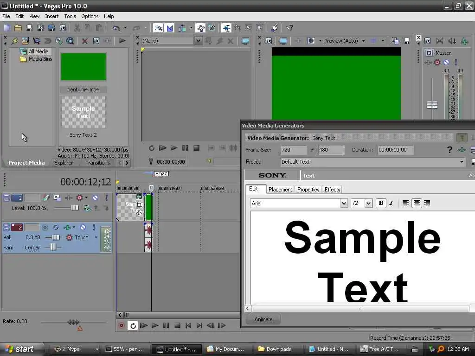The height and width of the screenshot is (356, 475).
Task: Click trimmer stop button
Action: pos(196,148)
